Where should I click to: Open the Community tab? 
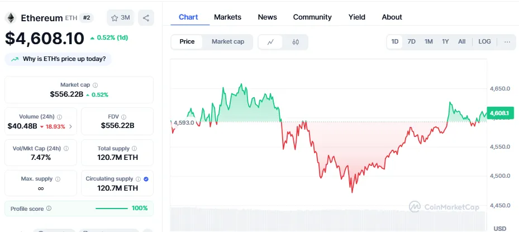pyautogui.click(x=312, y=17)
